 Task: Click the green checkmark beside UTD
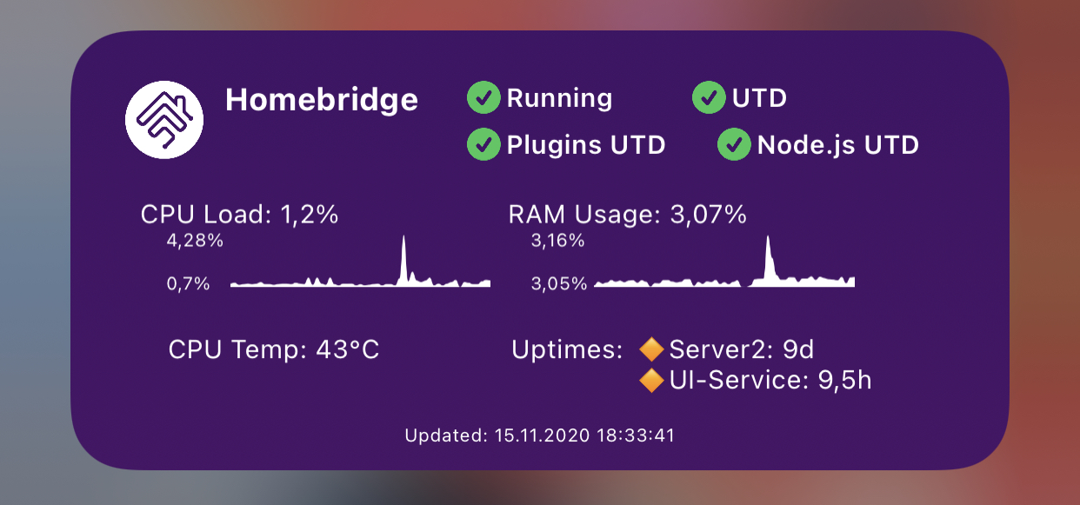pyautogui.click(x=709, y=98)
